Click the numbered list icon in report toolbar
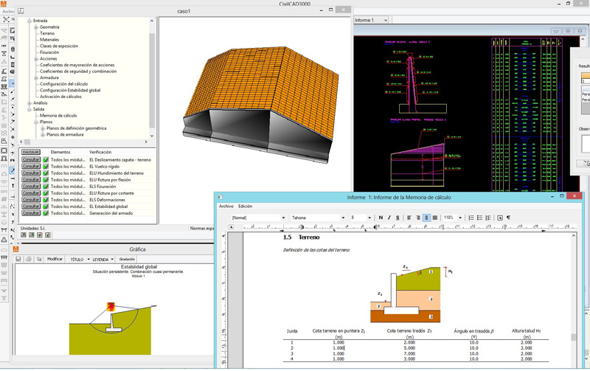This screenshot has height=371, width=590. (x=470, y=218)
